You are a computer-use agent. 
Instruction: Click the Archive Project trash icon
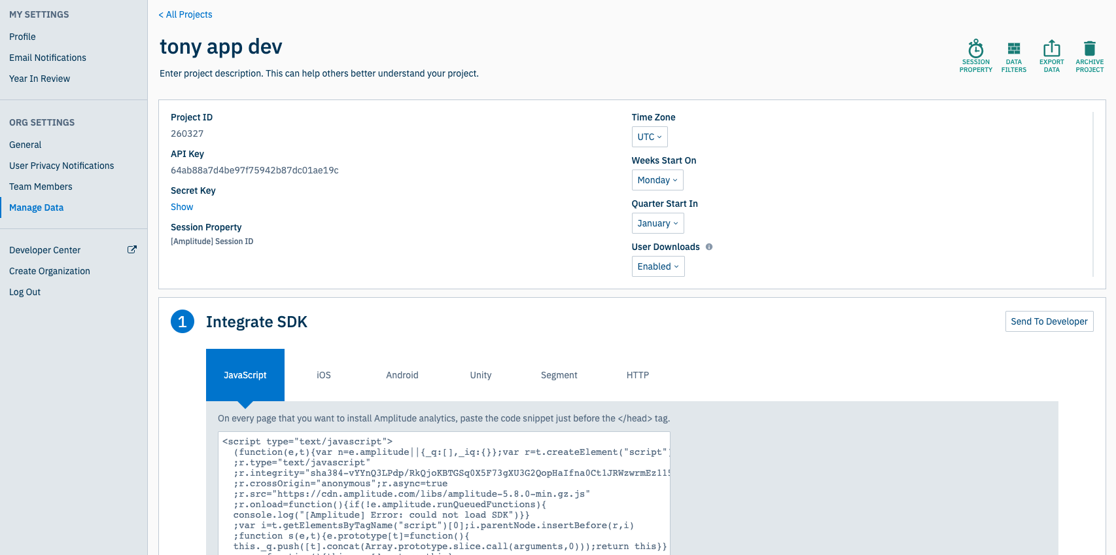[x=1089, y=49]
